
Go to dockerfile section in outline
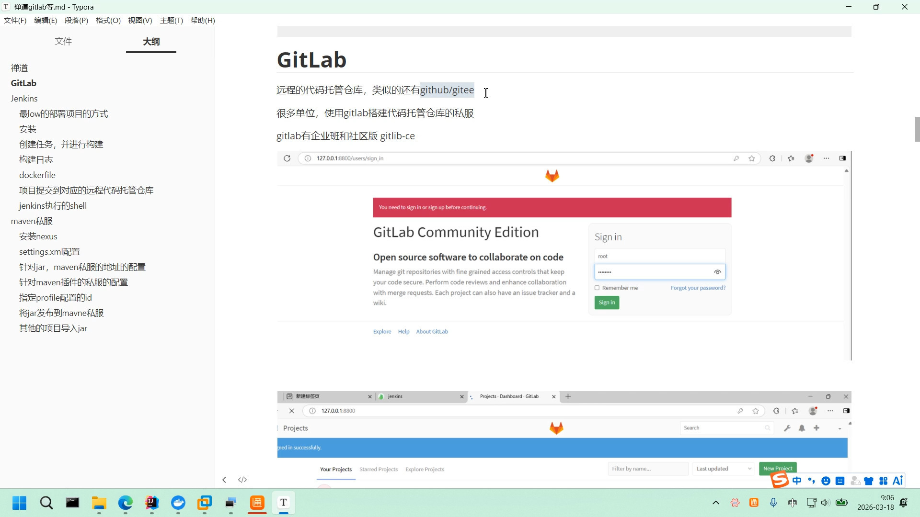(37, 175)
